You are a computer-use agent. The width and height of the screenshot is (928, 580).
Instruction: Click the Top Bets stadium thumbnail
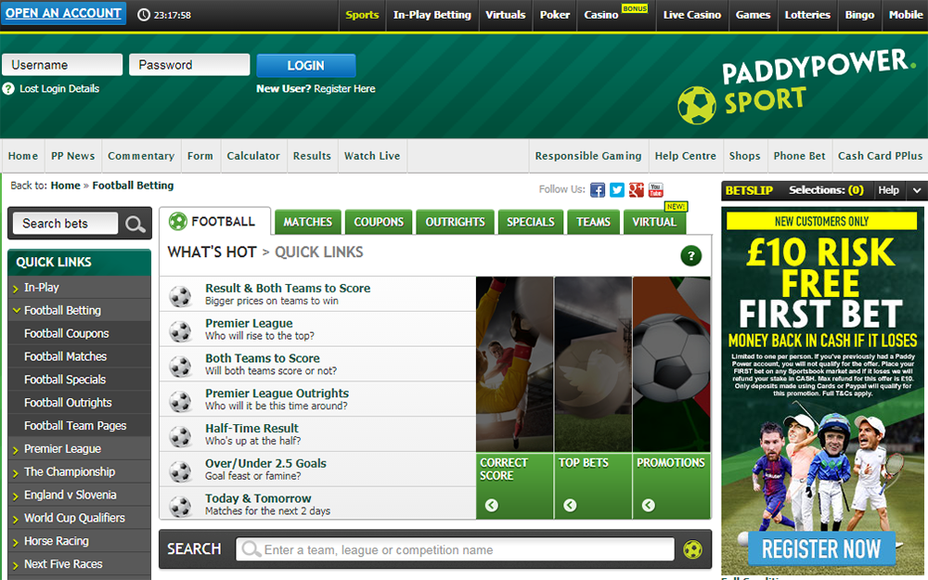tap(593, 364)
